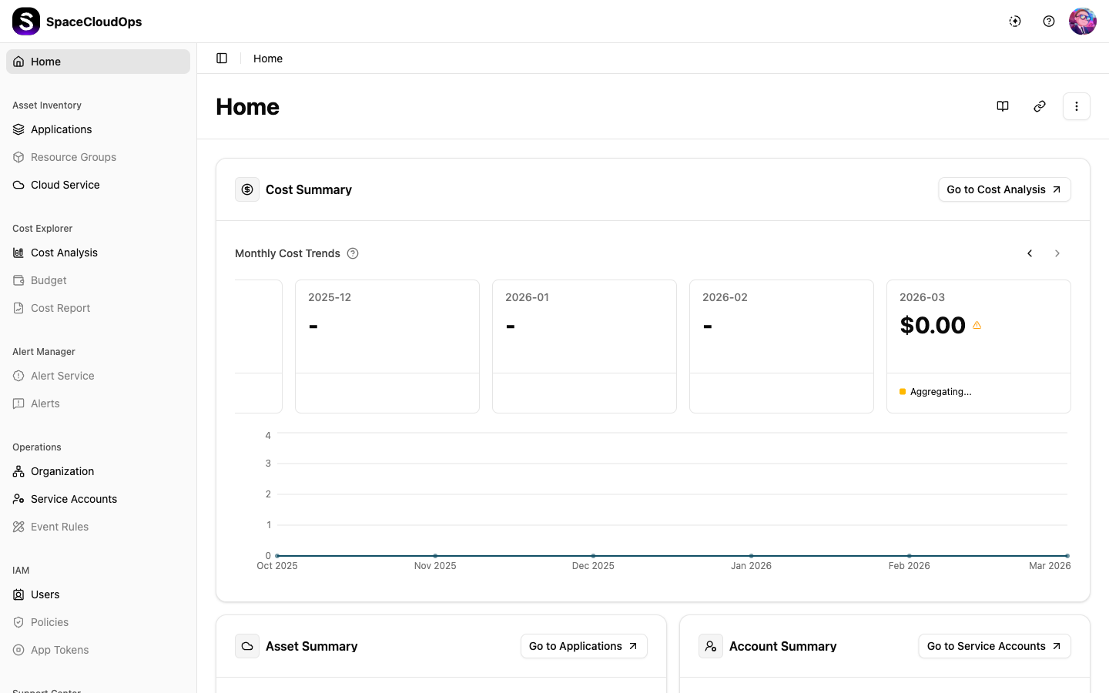Screen dimensions: 1109x693
Task: Toggle the sidebar collapse icon
Action: pyautogui.click(x=222, y=59)
